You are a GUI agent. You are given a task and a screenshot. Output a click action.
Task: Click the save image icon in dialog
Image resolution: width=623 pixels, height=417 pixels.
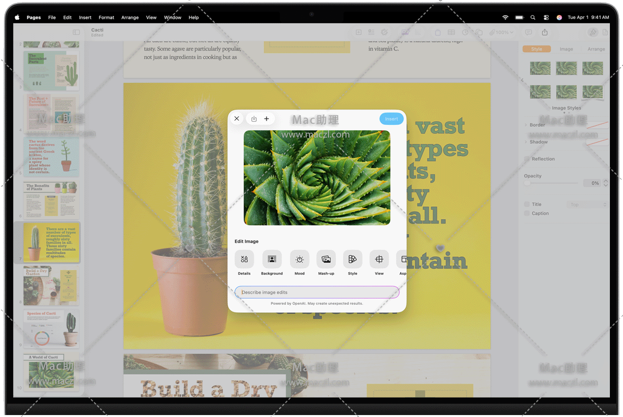point(254,119)
